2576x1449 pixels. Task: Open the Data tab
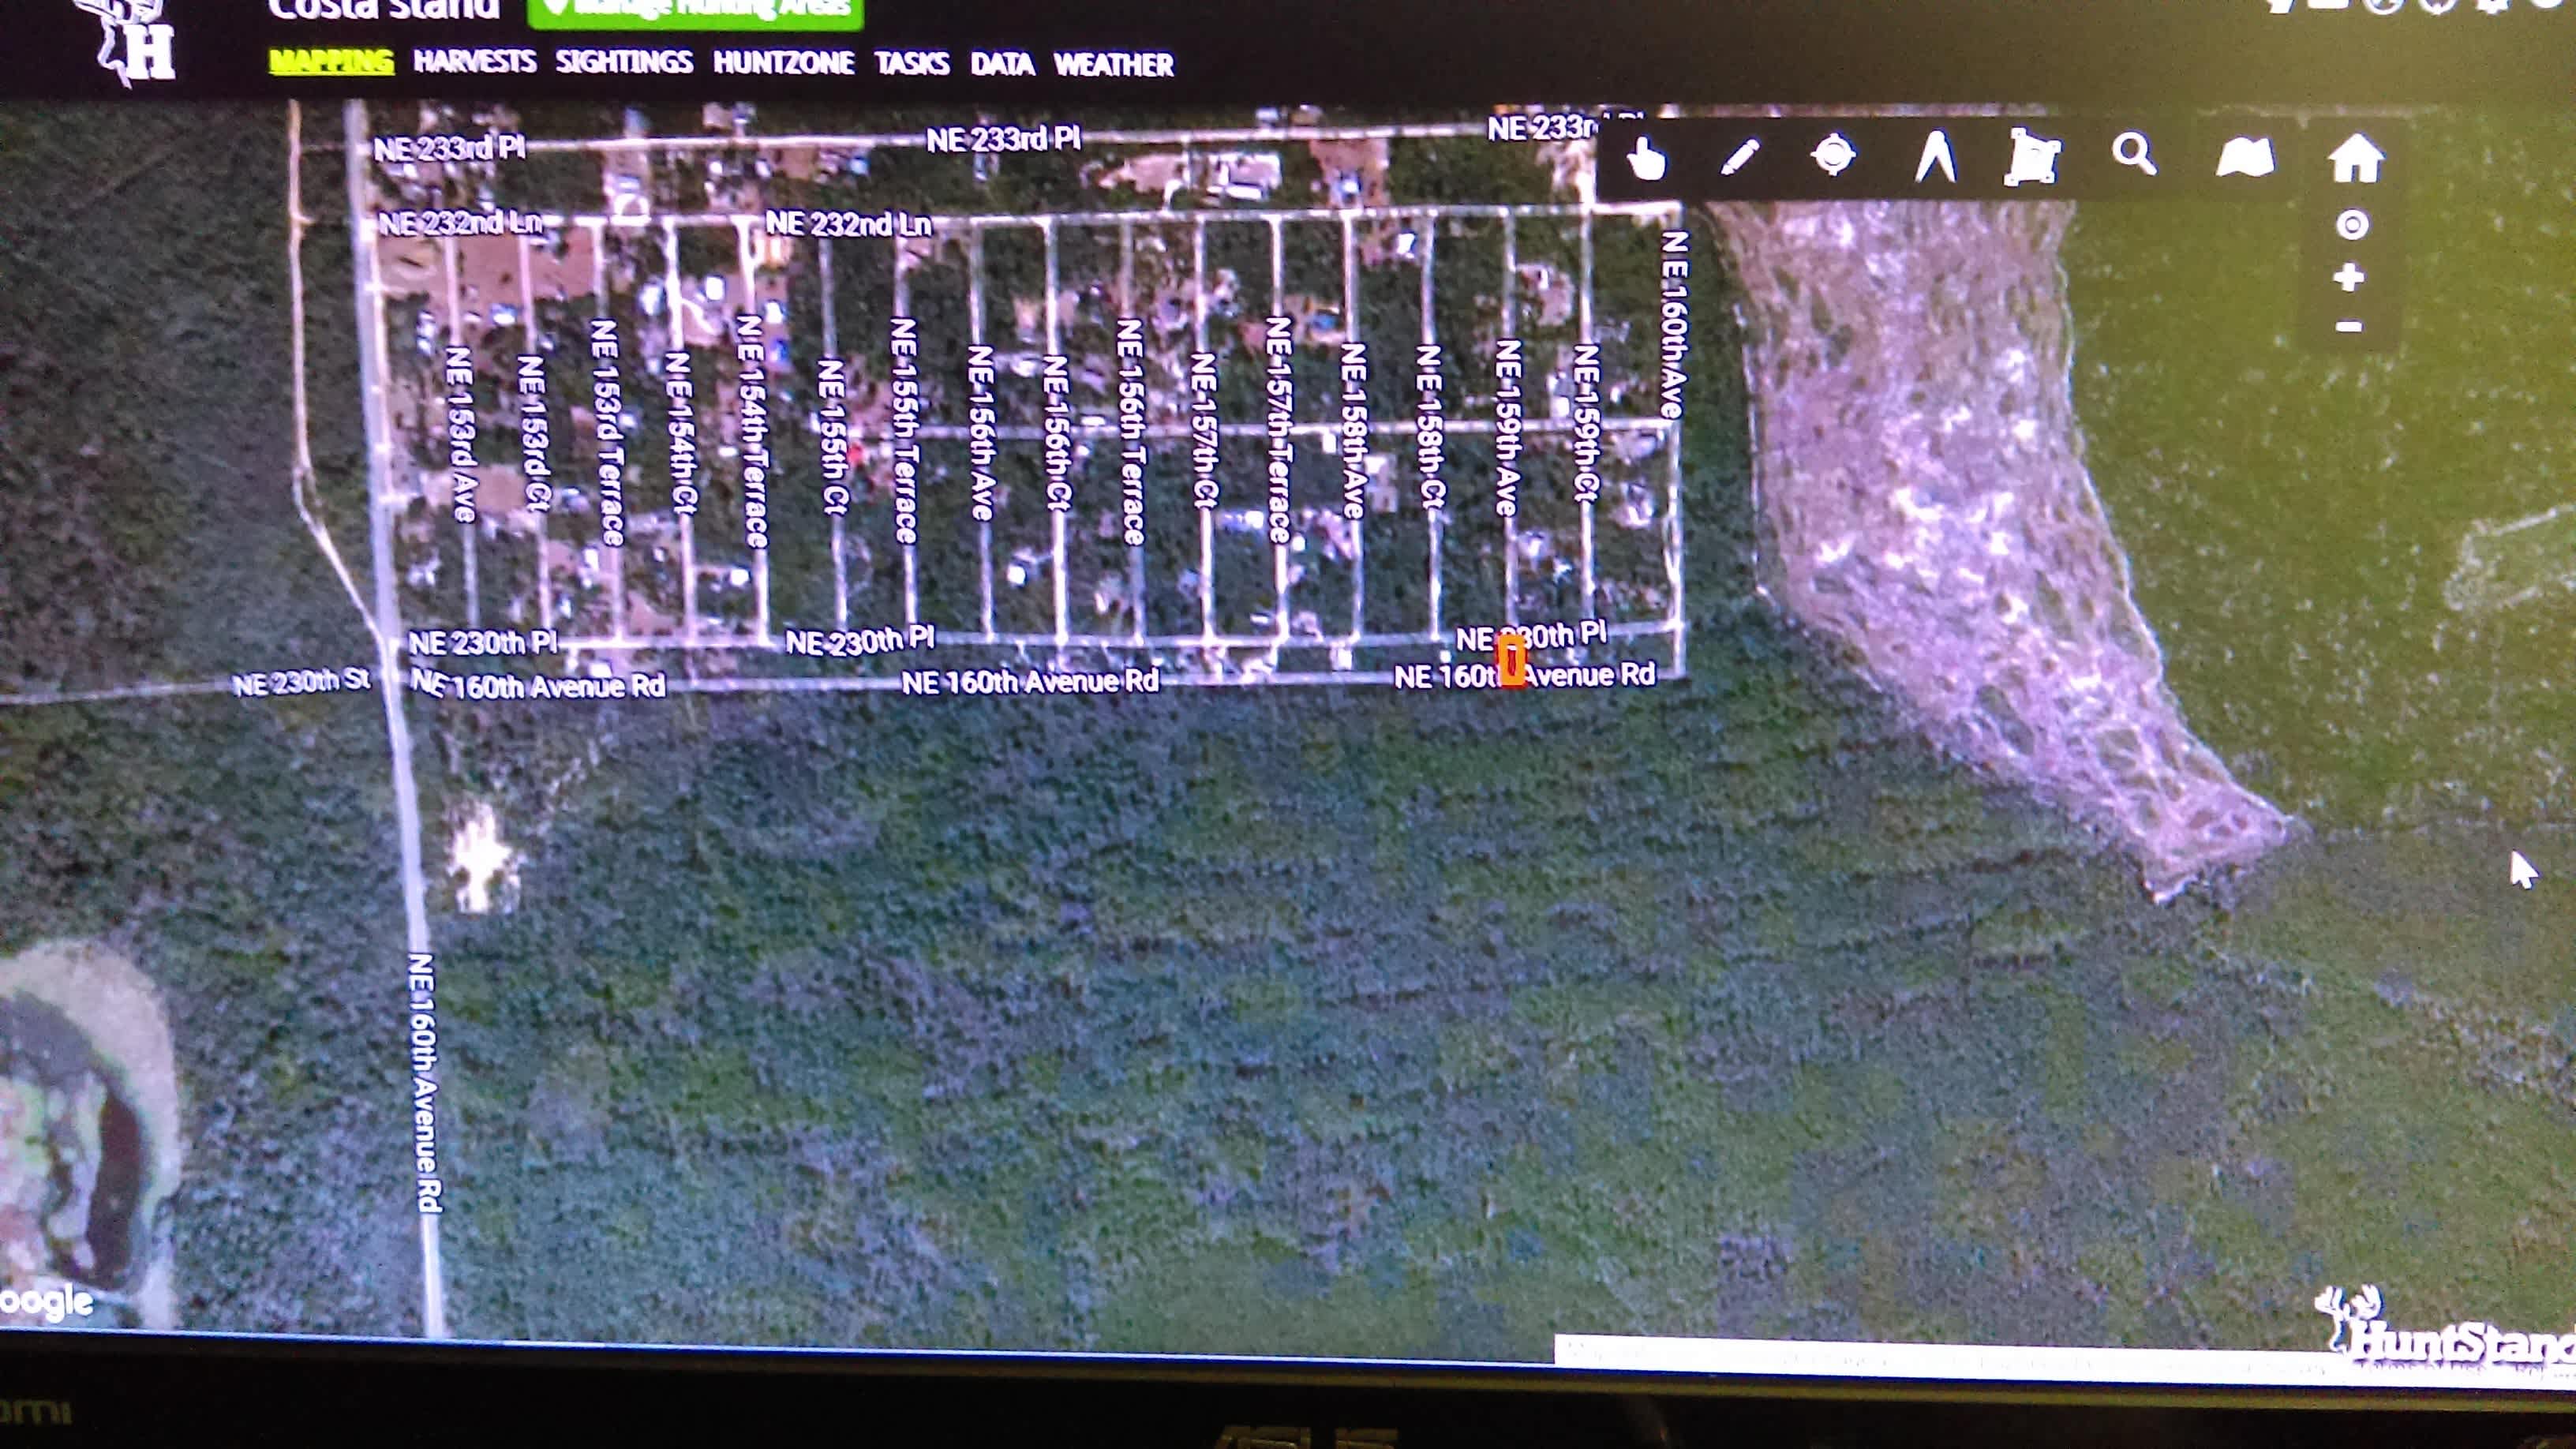(x=1002, y=64)
